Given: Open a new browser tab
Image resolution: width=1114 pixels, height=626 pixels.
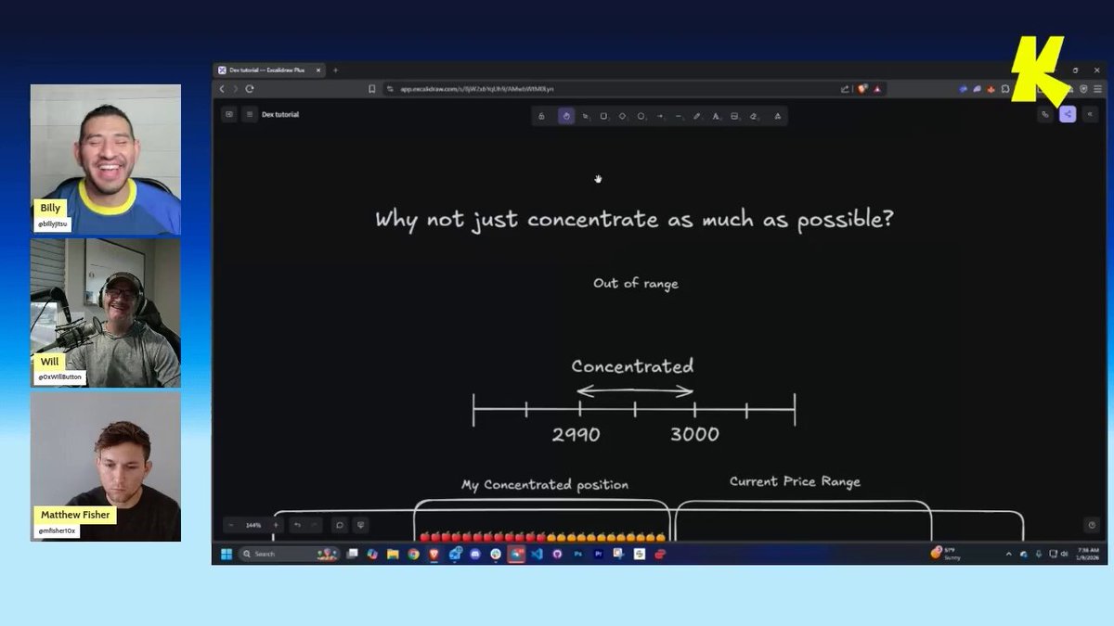Looking at the screenshot, I should pos(336,70).
